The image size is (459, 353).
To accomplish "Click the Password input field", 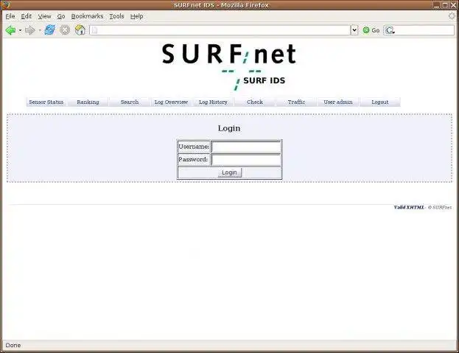I will (x=246, y=160).
